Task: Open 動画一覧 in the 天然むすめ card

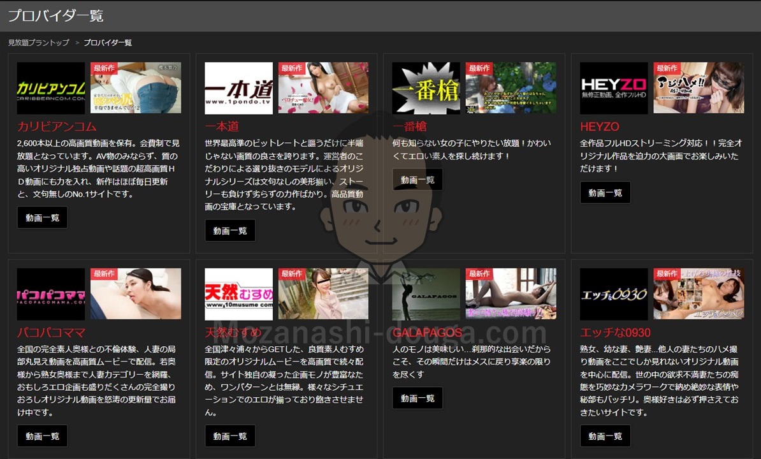Action: point(230,436)
